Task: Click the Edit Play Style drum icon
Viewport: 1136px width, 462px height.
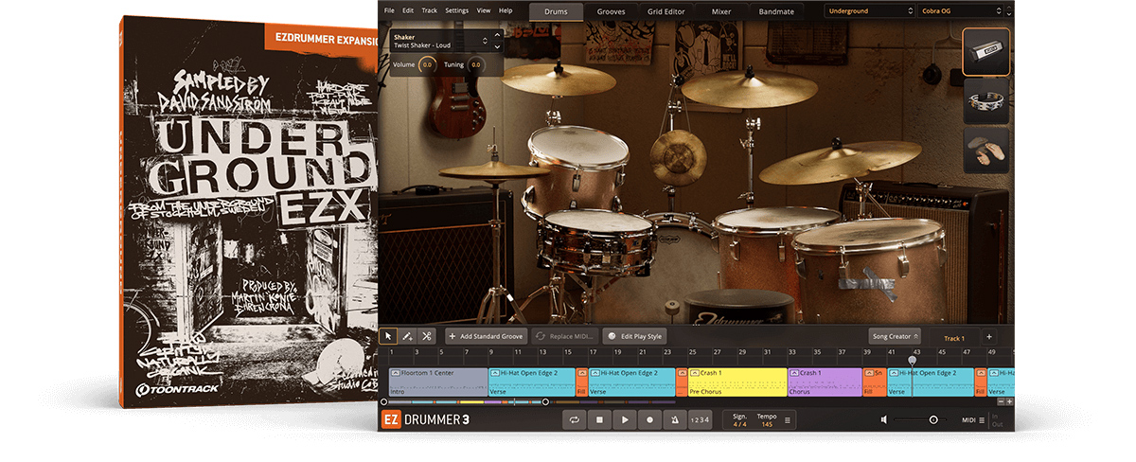Action: tap(612, 336)
